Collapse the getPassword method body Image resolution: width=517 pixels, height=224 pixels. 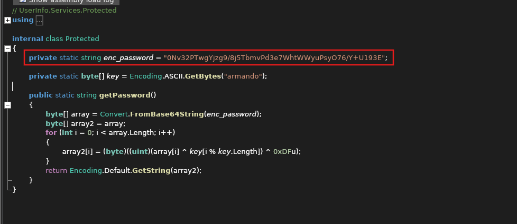tap(7, 105)
